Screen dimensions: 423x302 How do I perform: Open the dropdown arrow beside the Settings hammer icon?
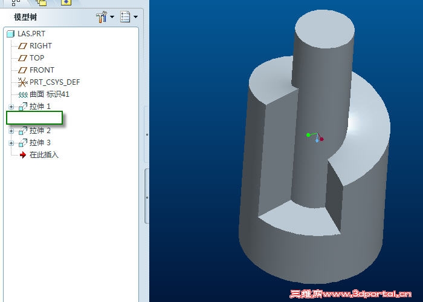tap(112, 17)
